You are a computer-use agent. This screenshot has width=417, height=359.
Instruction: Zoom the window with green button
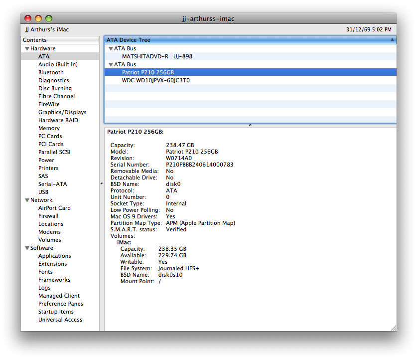(x=49, y=18)
